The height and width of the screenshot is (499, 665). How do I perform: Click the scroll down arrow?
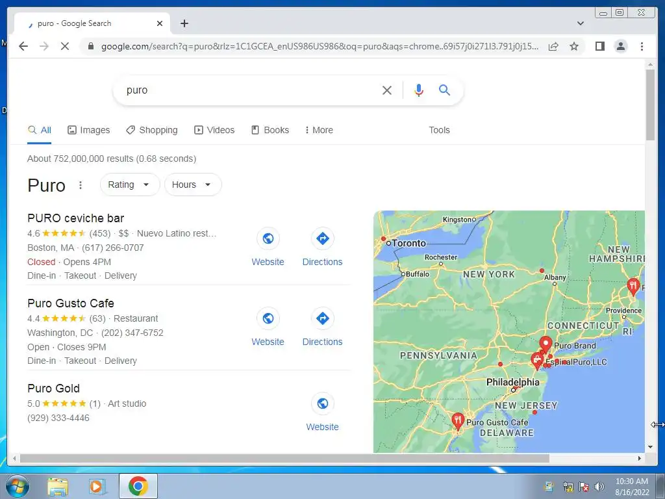point(650,447)
